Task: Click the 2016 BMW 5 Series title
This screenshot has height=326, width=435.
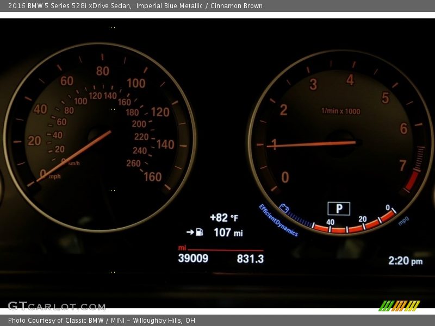Action: [69, 6]
